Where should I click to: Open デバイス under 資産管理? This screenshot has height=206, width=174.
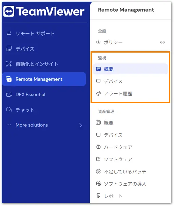[130, 135]
